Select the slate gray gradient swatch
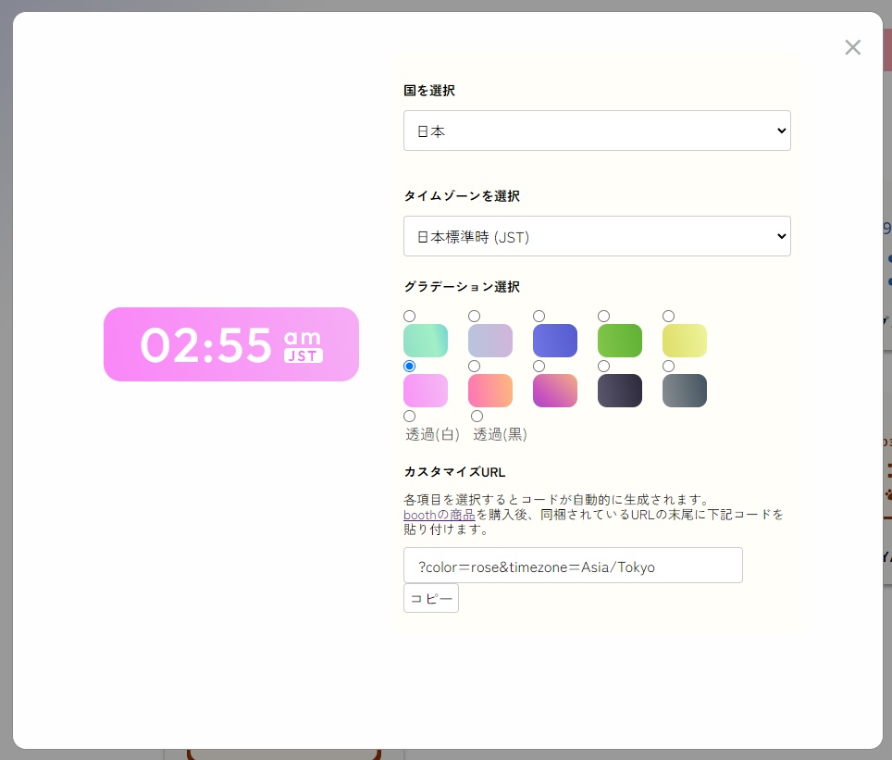 [684, 391]
